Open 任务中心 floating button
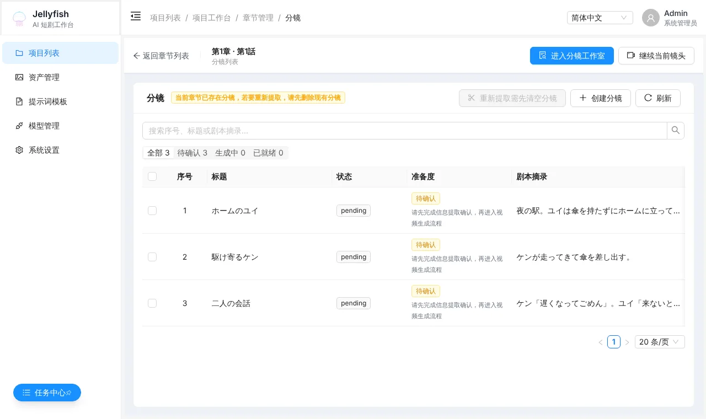The width and height of the screenshot is (706, 419). pos(47,393)
